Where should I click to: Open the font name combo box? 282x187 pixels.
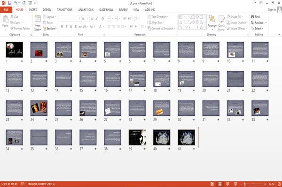click(x=70, y=19)
